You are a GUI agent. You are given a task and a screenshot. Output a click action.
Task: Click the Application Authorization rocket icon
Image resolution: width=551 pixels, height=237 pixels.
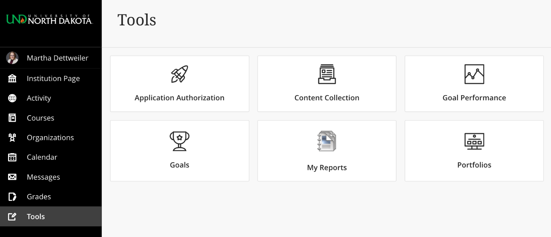(179, 74)
